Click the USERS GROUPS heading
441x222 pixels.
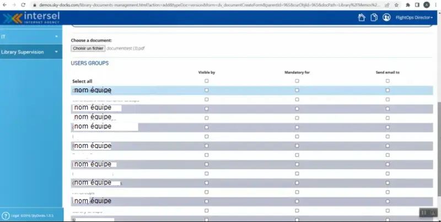click(90, 63)
